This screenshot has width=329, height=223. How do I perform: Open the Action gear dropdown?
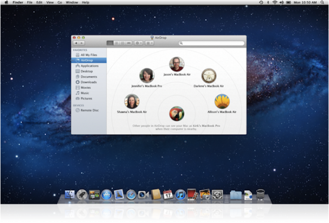click(139, 43)
